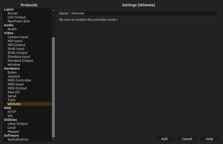Choose the TUIO protocol
Image resolution: width=223 pixels, height=144 pixels.
(12, 100)
